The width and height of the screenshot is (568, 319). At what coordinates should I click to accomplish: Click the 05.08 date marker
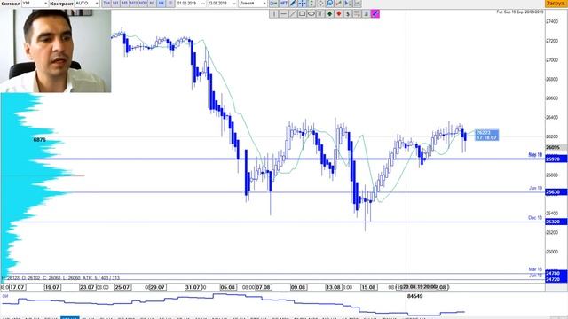[228, 287]
